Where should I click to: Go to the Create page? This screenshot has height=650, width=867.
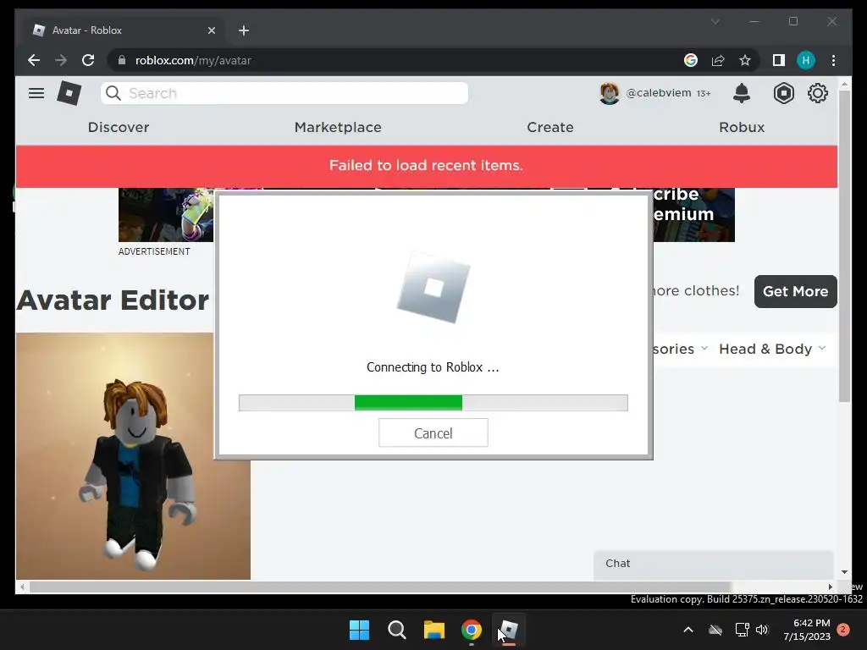pos(550,127)
